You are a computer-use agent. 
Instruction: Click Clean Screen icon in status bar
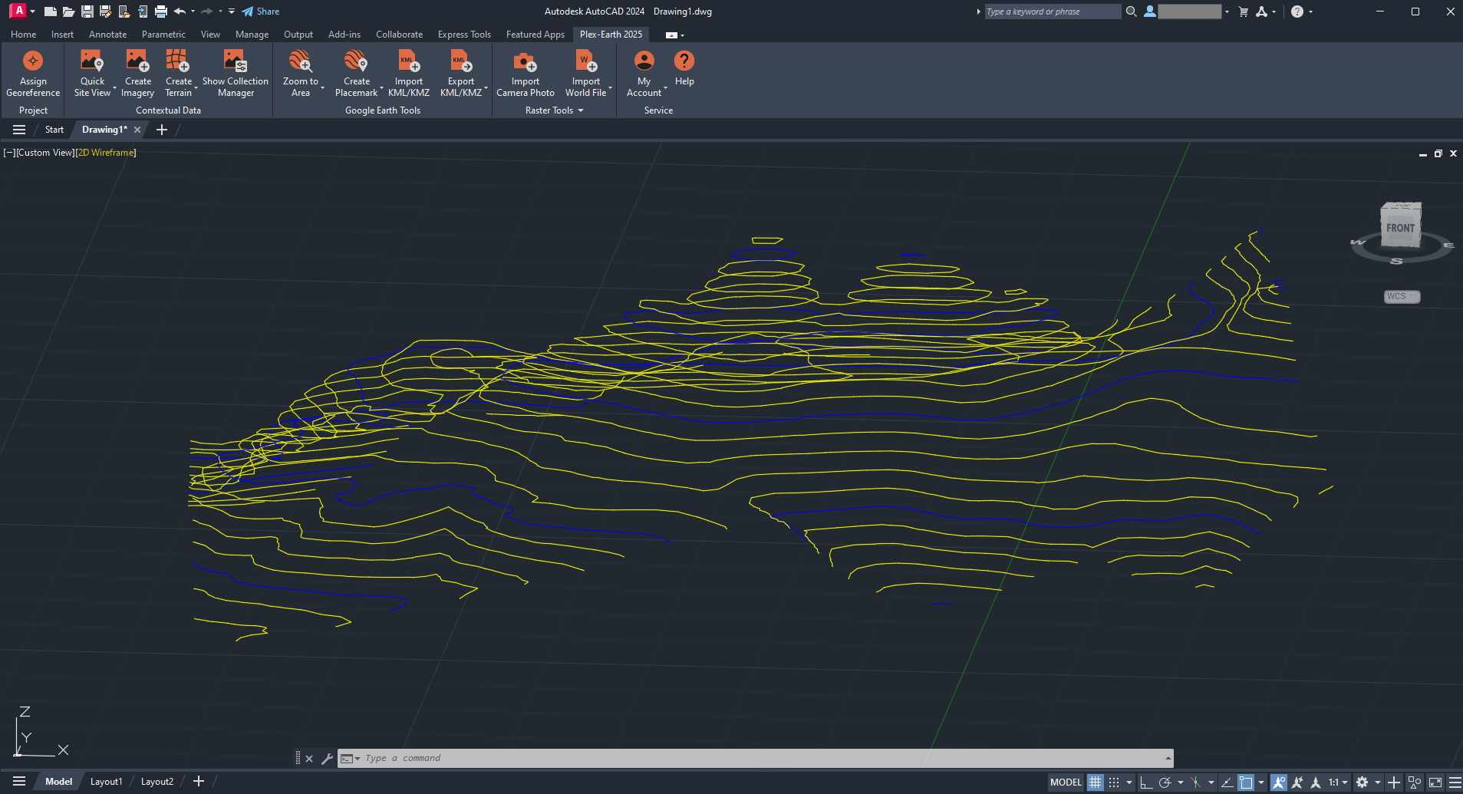click(1435, 782)
